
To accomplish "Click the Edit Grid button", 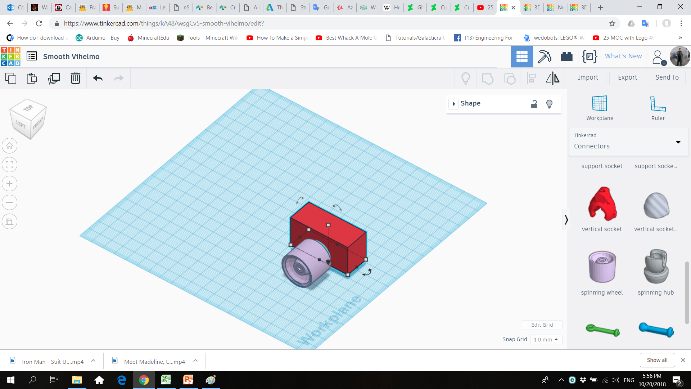I will [542, 325].
